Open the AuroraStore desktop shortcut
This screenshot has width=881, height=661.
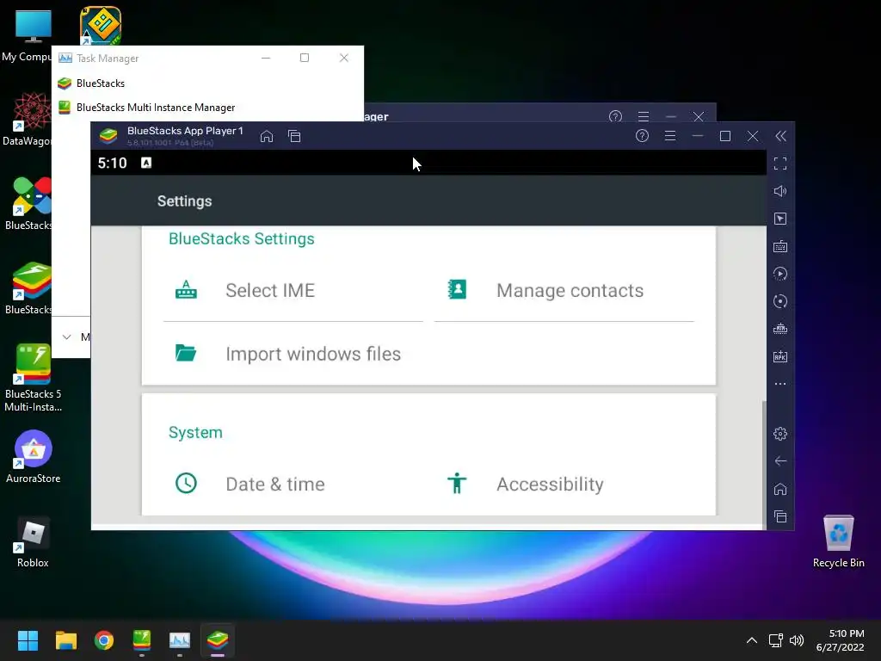[x=34, y=456]
